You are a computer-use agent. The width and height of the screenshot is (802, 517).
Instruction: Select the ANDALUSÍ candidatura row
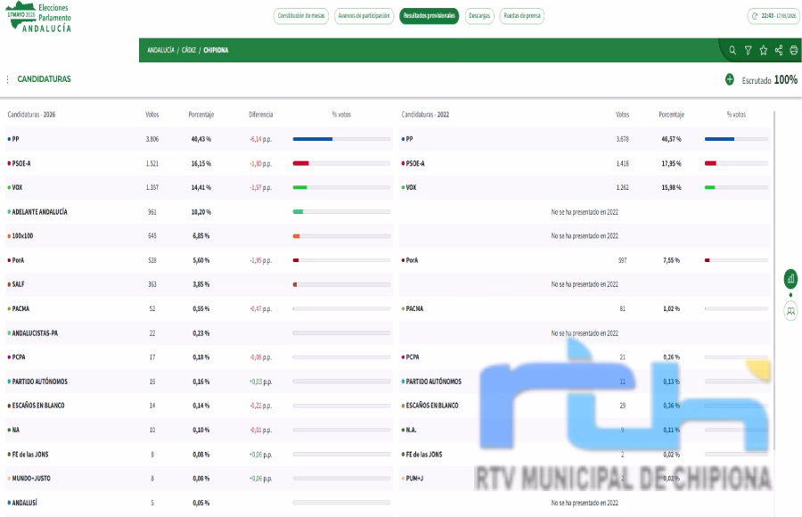point(199,503)
